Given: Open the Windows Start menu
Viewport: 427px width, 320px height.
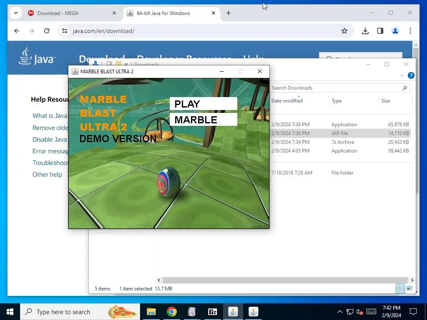Looking at the screenshot, I should (10, 312).
